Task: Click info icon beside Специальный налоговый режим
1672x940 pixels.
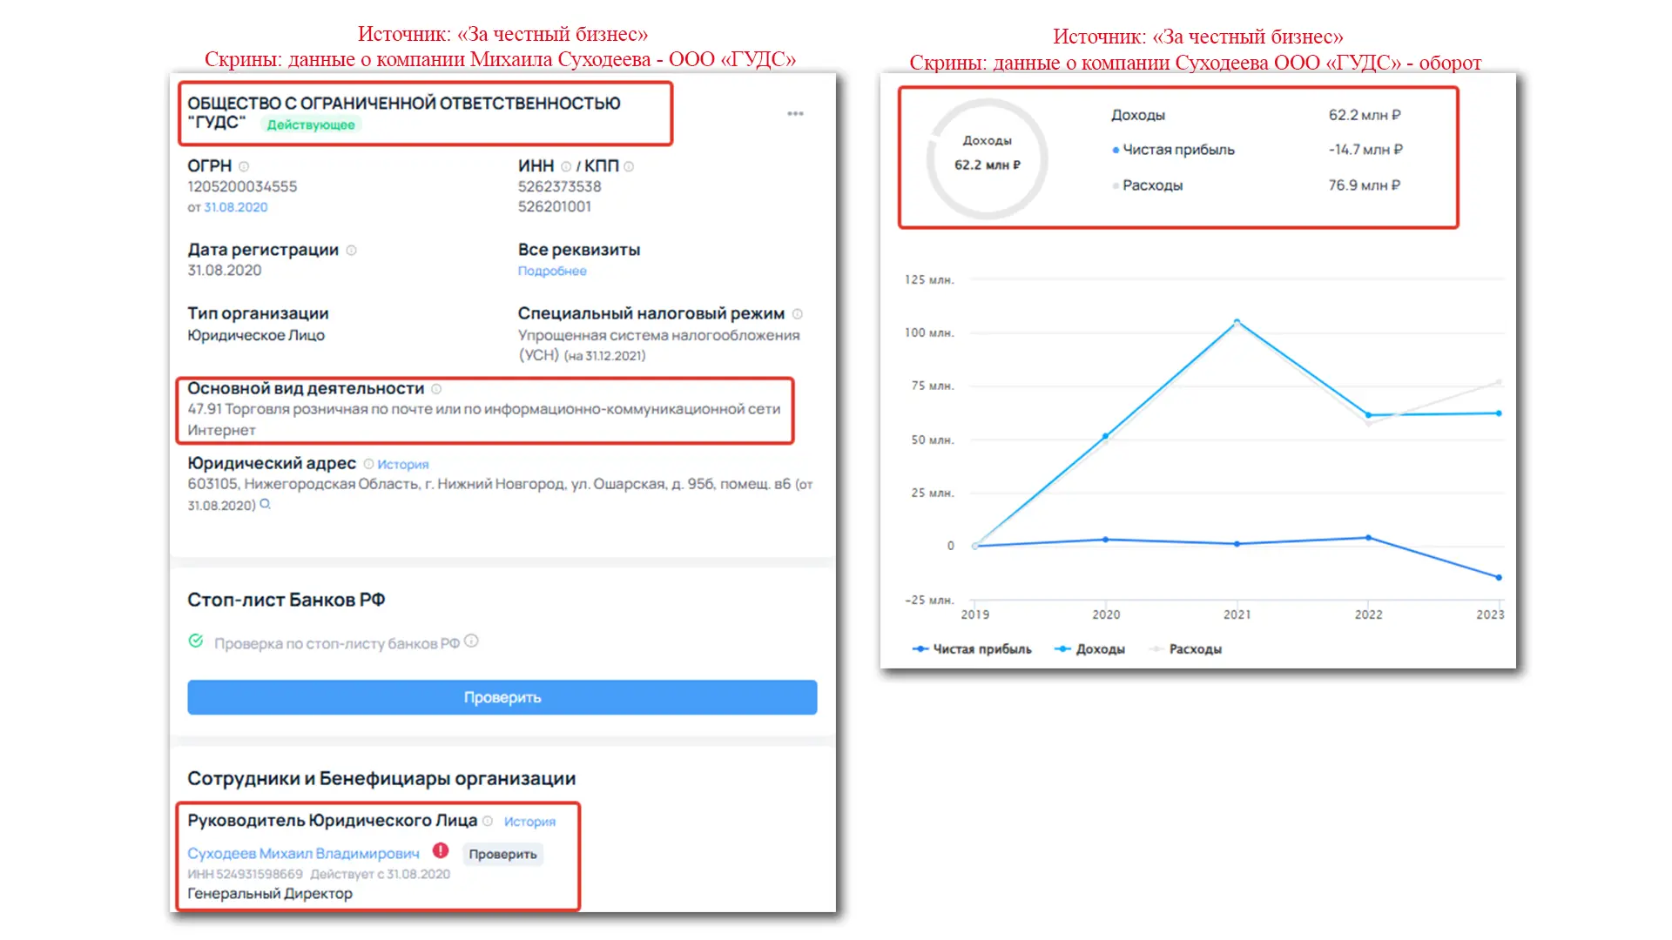Action: (x=798, y=314)
